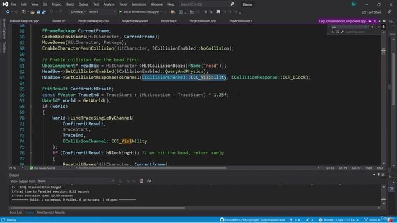
Task: Open the Win64 platform dropdown
Action: (x=102, y=12)
